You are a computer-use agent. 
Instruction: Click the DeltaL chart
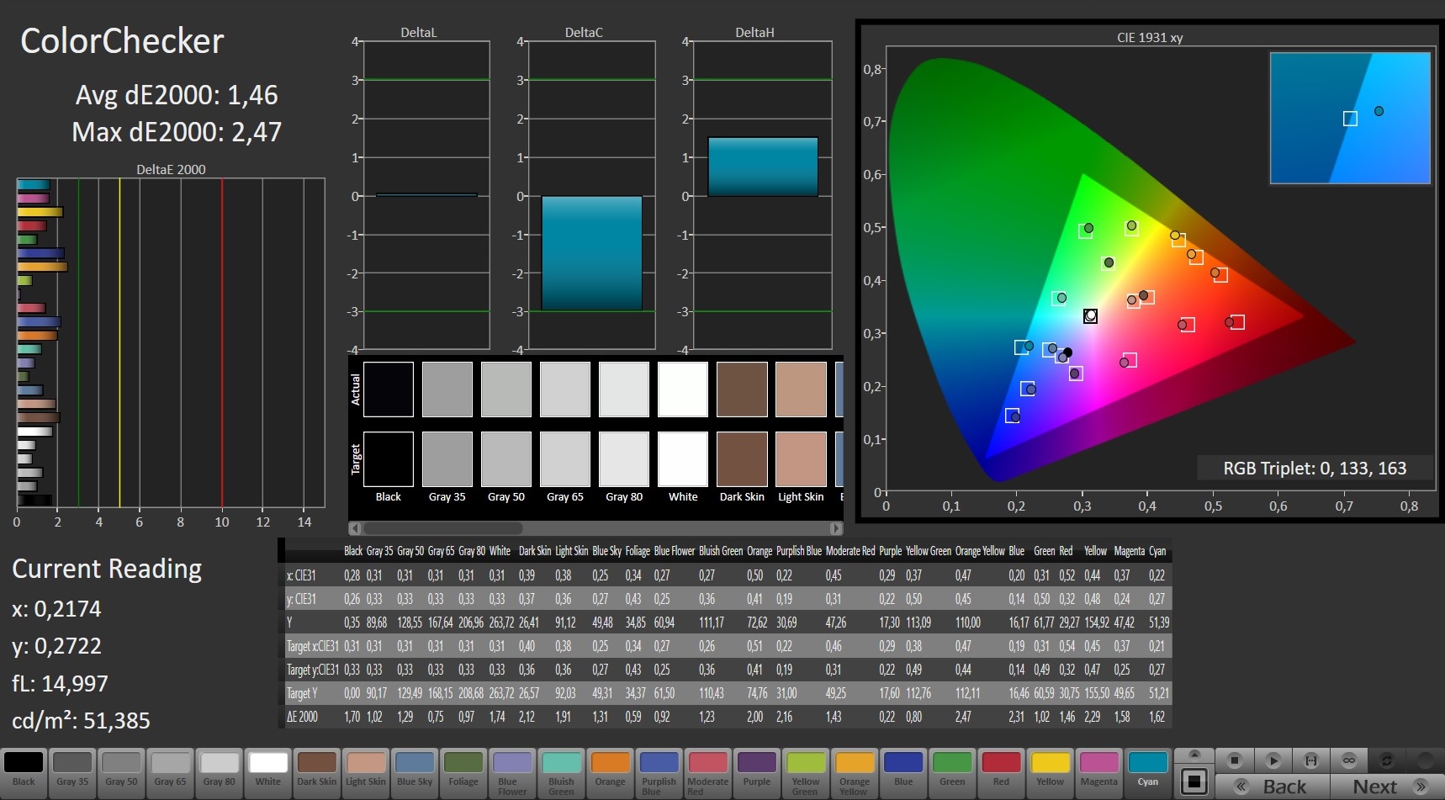pos(426,195)
